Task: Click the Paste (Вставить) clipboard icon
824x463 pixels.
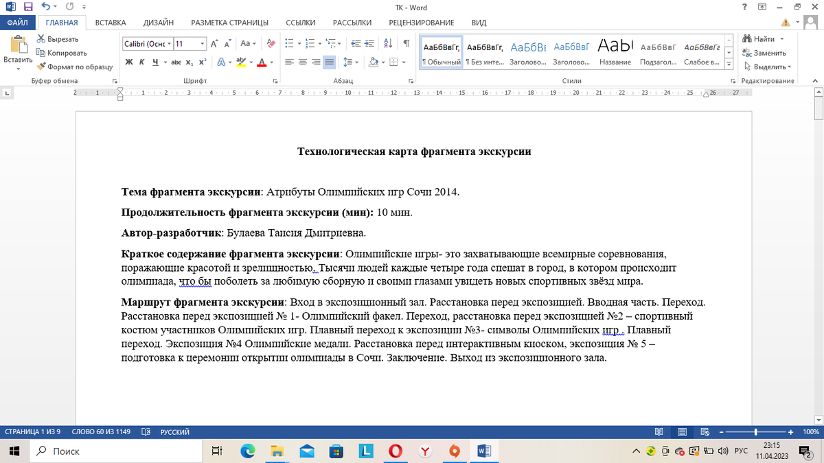Action: [x=17, y=45]
